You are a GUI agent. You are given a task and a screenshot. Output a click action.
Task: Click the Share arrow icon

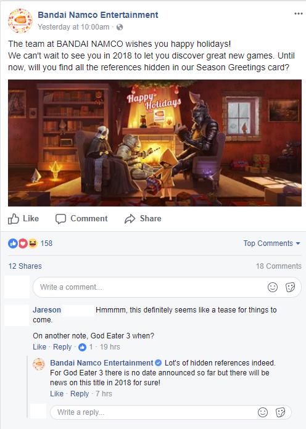tap(130, 219)
